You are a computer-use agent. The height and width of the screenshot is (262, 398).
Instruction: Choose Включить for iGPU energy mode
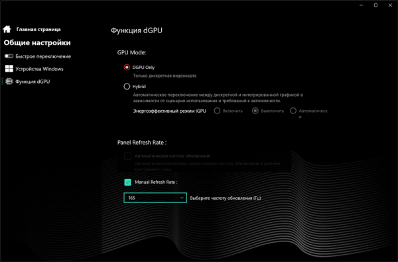coord(217,111)
